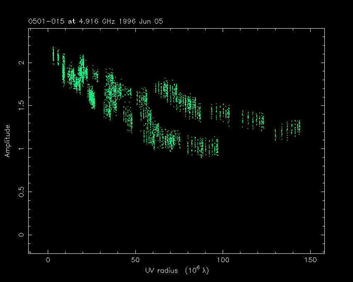Click the y-axis tick label "2"
Viewport: 353px width, 282px height.
click(x=20, y=63)
